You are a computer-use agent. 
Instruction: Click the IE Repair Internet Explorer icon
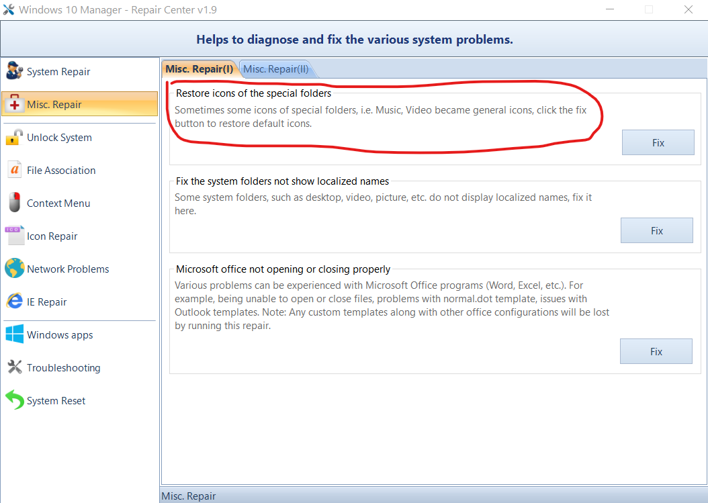(x=15, y=301)
